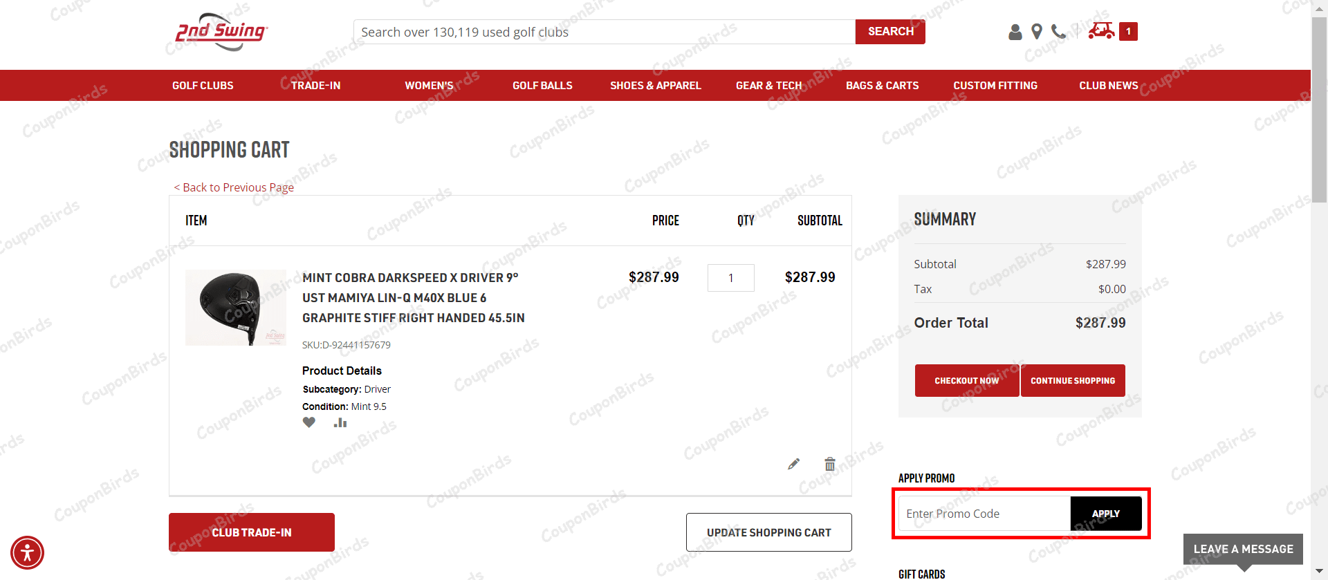1328x580 pixels.
Task: Click Back to Previous Page link
Action: (234, 187)
